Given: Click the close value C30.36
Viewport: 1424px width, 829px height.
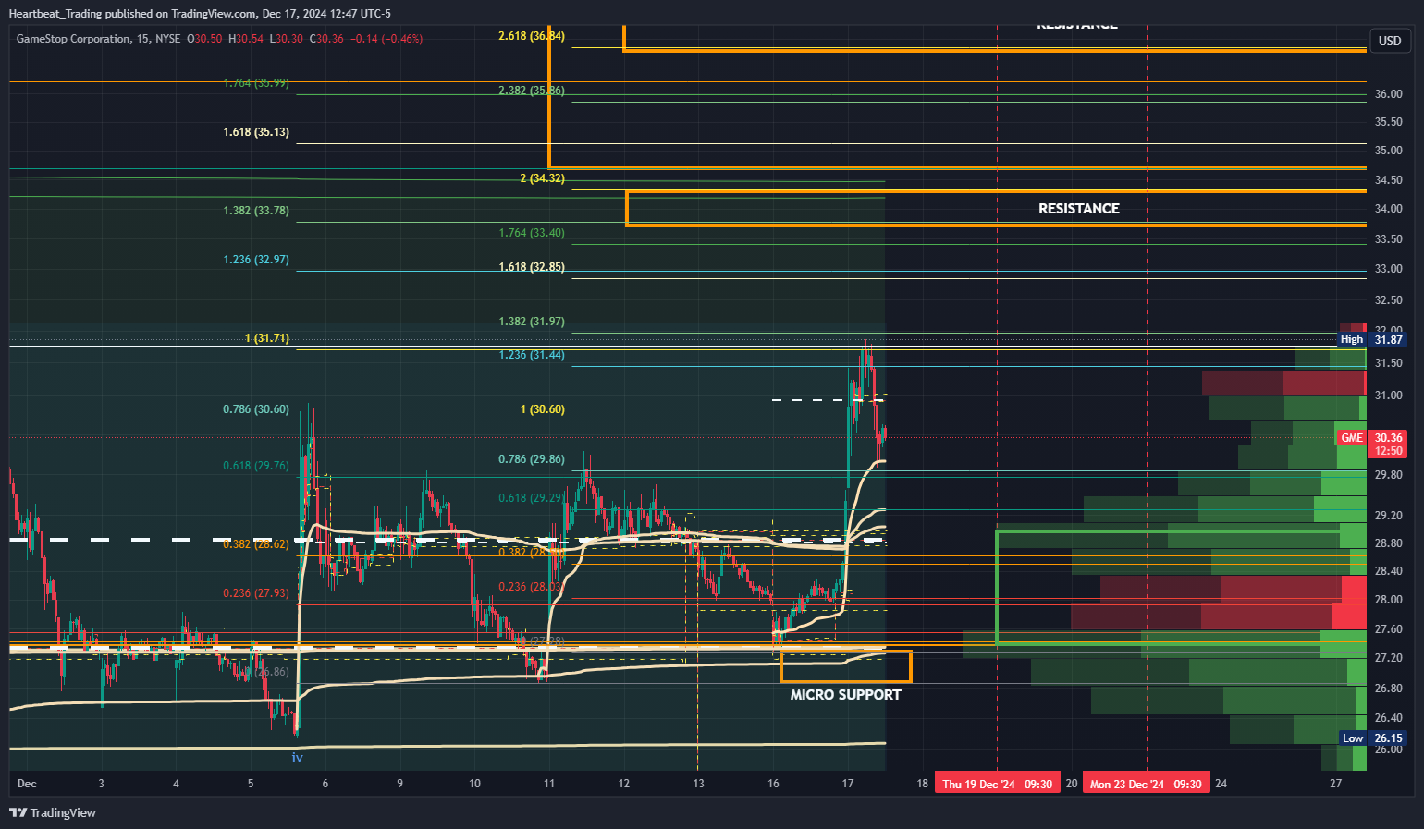Looking at the screenshot, I should click(x=326, y=39).
